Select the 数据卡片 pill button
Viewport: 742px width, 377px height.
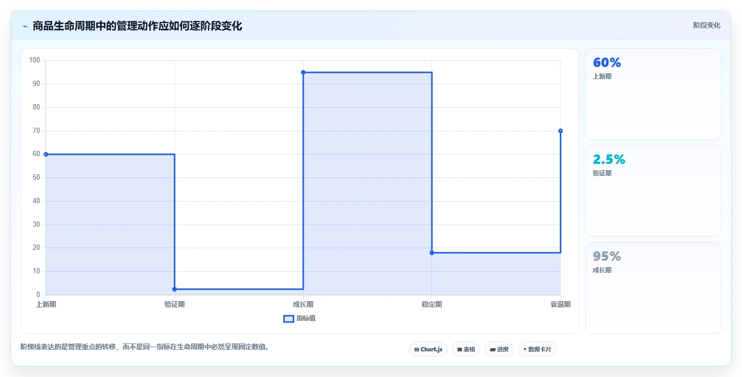click(537, 349)
